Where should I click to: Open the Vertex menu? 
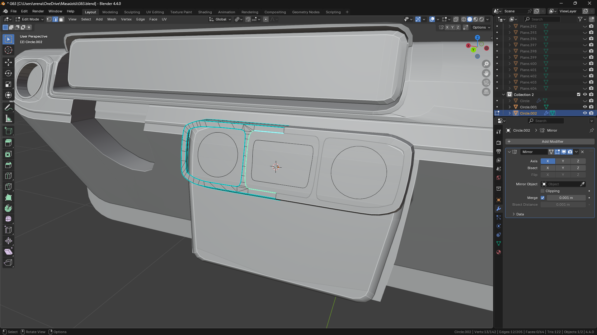tap(126, 19)
